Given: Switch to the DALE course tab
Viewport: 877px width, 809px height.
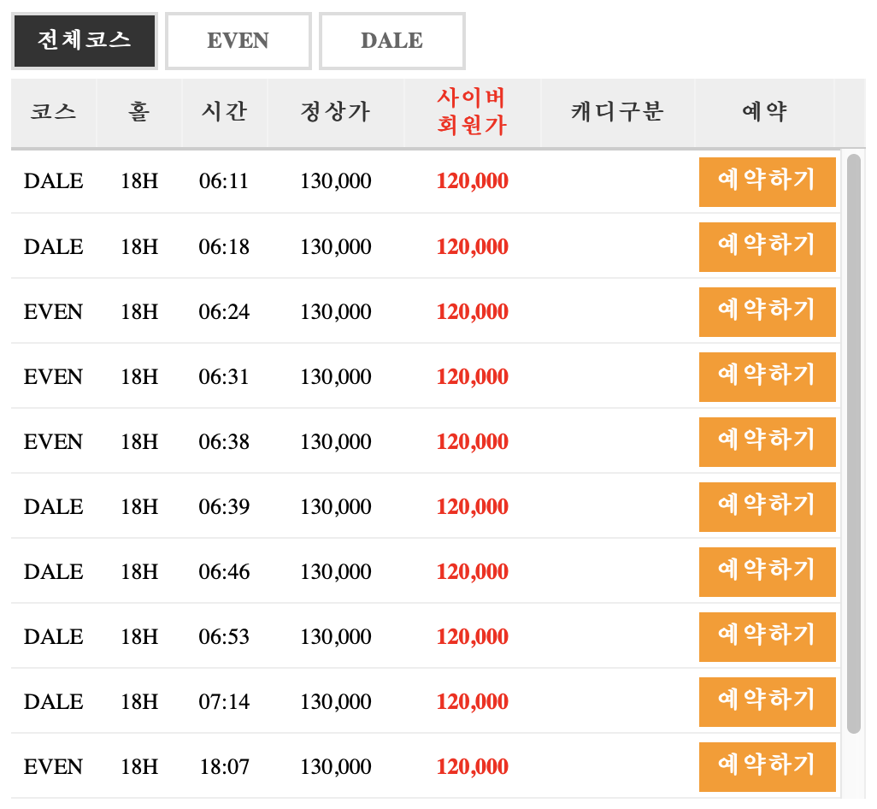Looking at the screenshot, I should click(392, 41).
